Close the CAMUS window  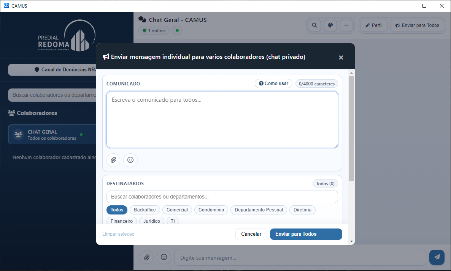[x=442, y=6]
